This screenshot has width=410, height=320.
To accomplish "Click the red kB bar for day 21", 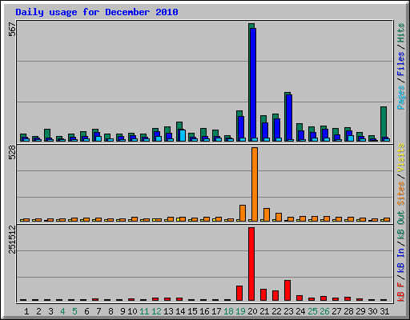I will pos(263,294).
